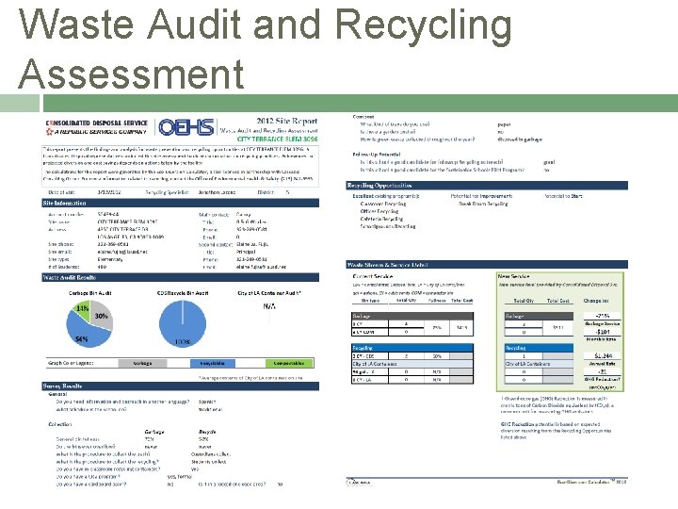Click the calculator credit in the page footer

[x=591, y=482]
